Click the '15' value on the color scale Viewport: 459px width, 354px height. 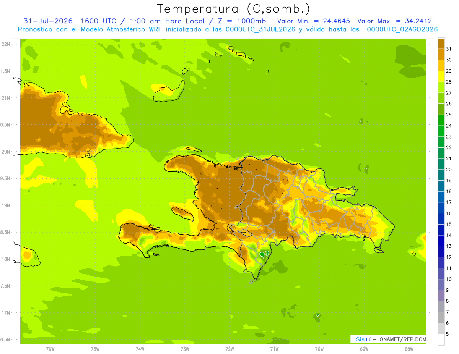coord(449,224)
